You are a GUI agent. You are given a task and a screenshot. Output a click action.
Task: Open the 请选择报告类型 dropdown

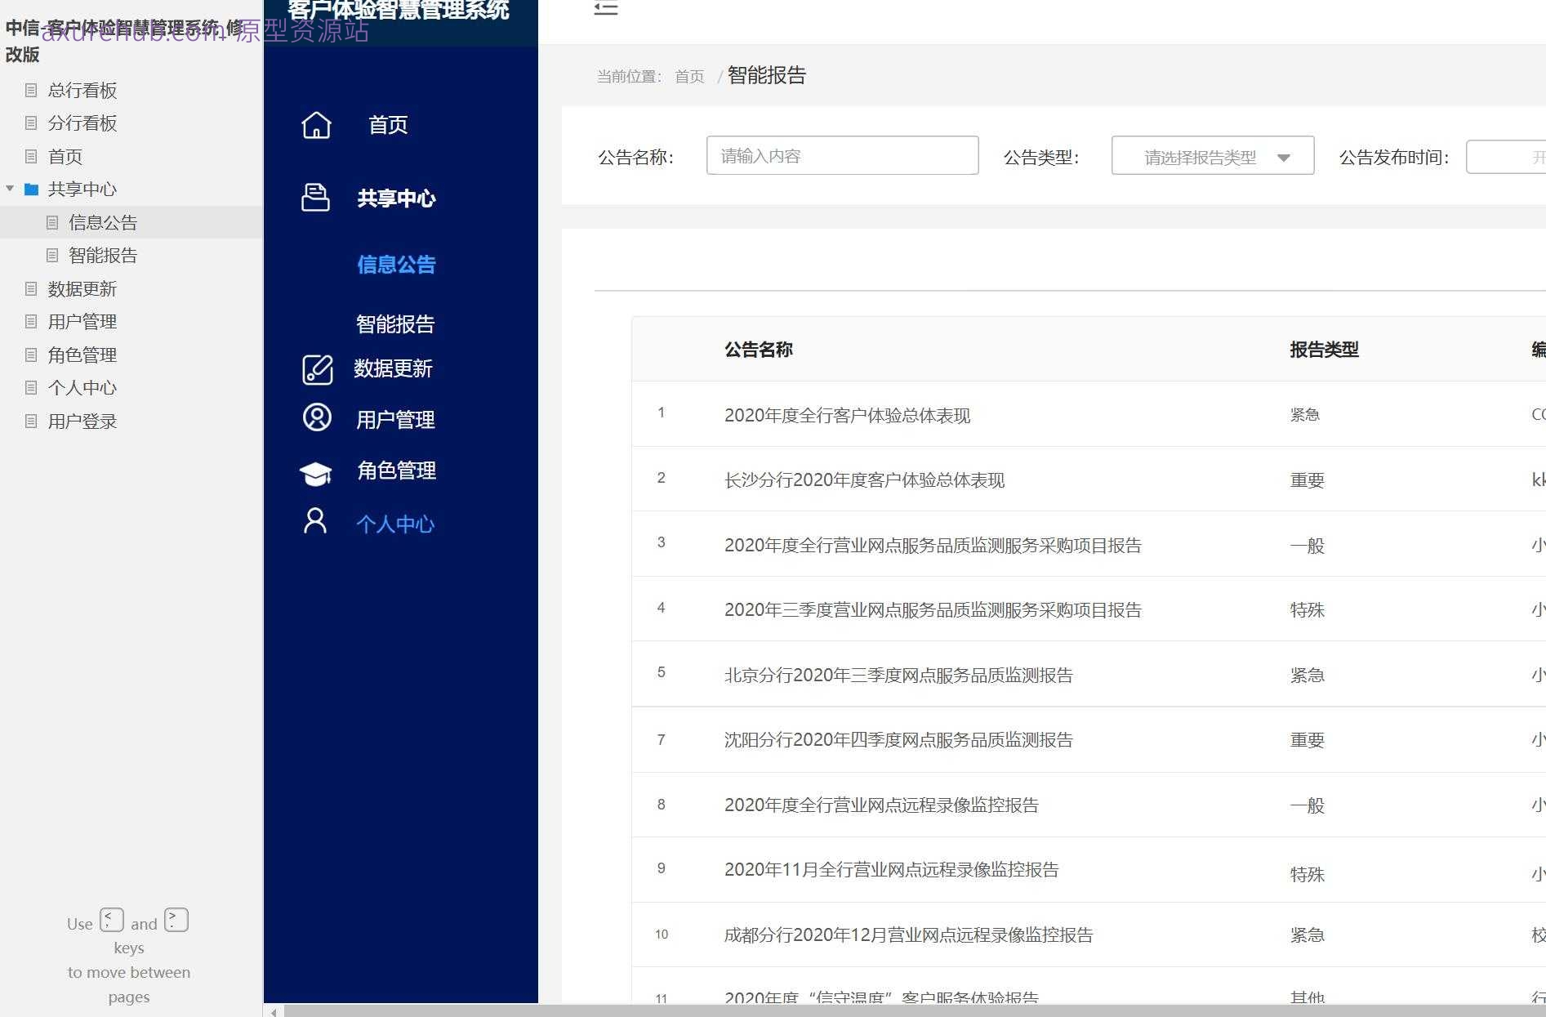(x=1213, y=155)
